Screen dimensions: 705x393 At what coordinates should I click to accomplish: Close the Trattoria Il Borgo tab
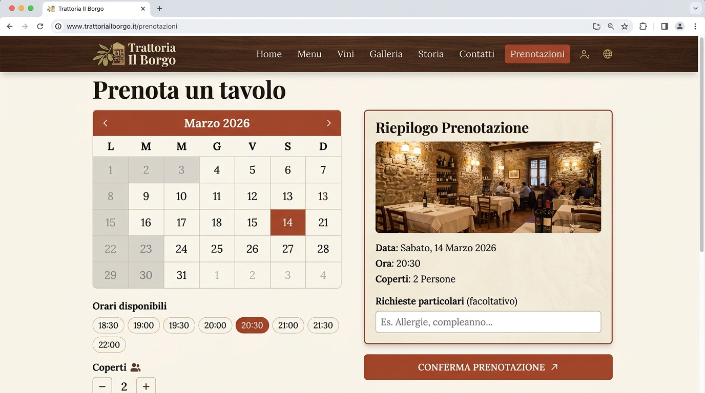click(143, 9)
